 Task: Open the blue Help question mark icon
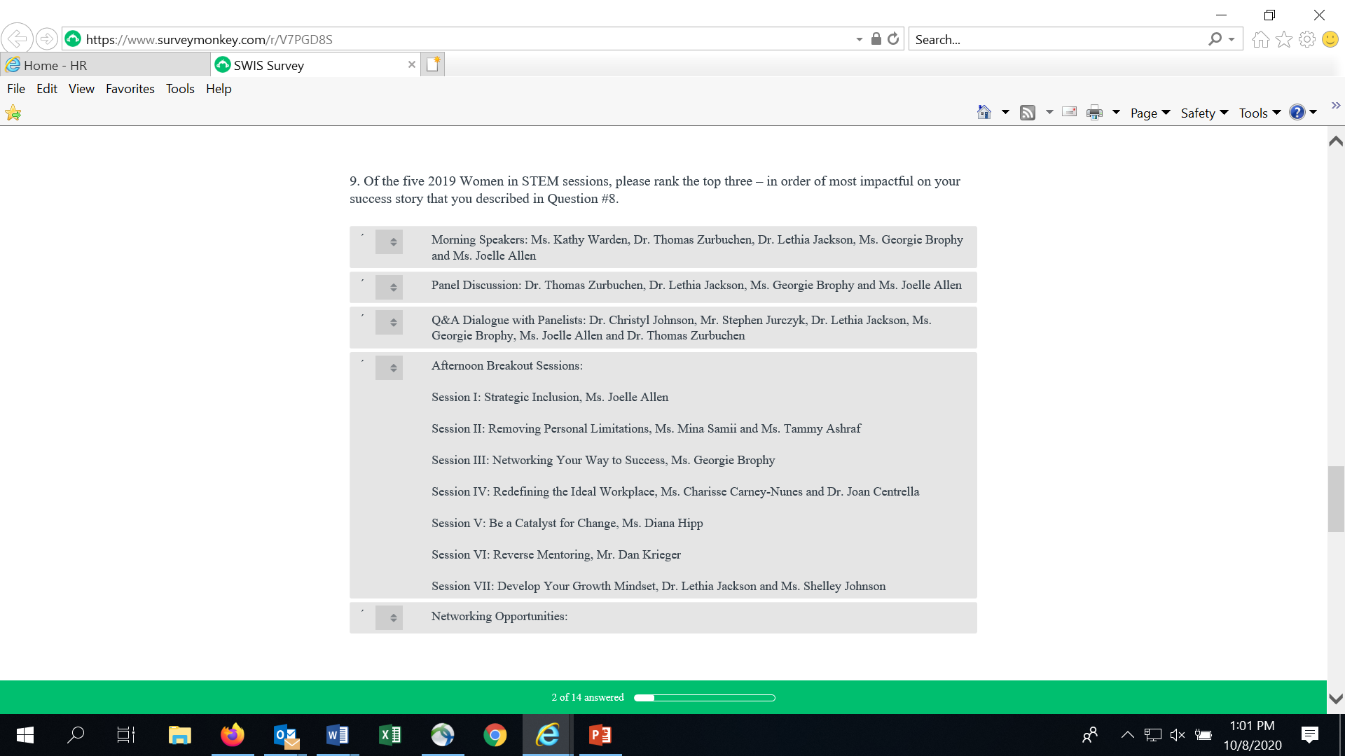coord(1297,113)
